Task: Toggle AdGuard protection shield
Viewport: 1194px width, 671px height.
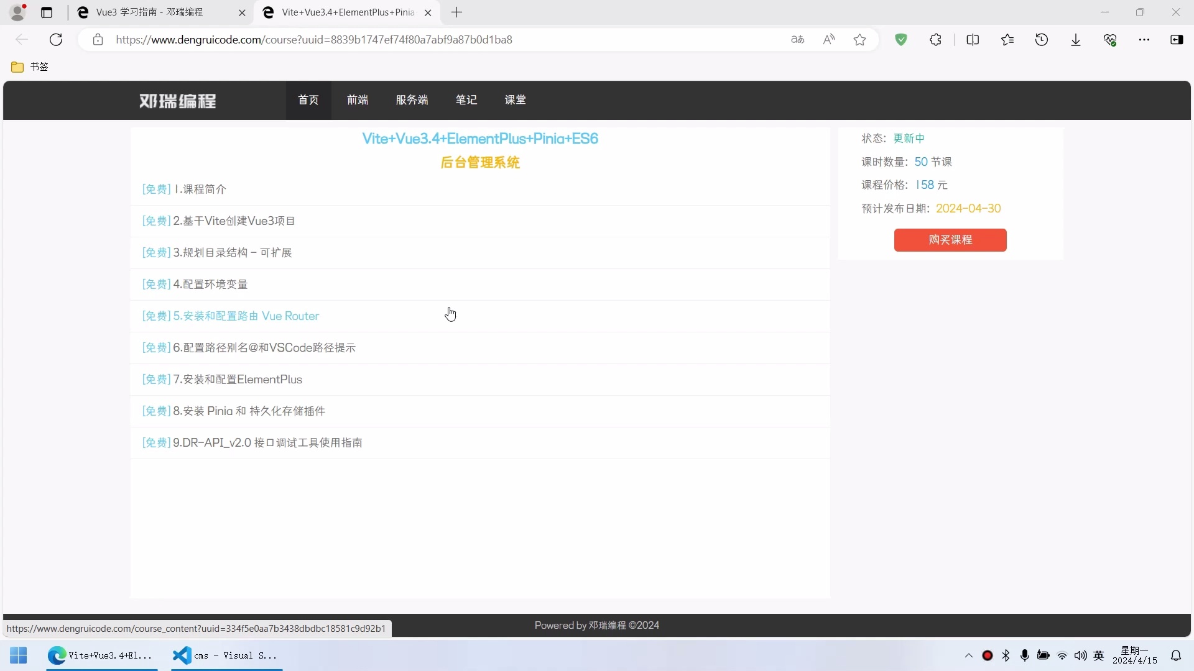Action: pyautogui.click(x=902, y=39)
